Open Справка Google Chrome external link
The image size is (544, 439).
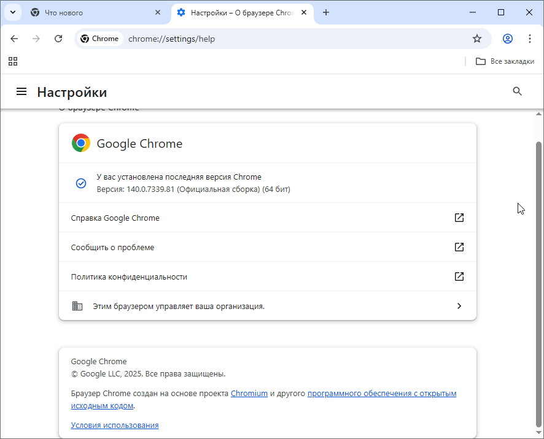coord(459,218)
